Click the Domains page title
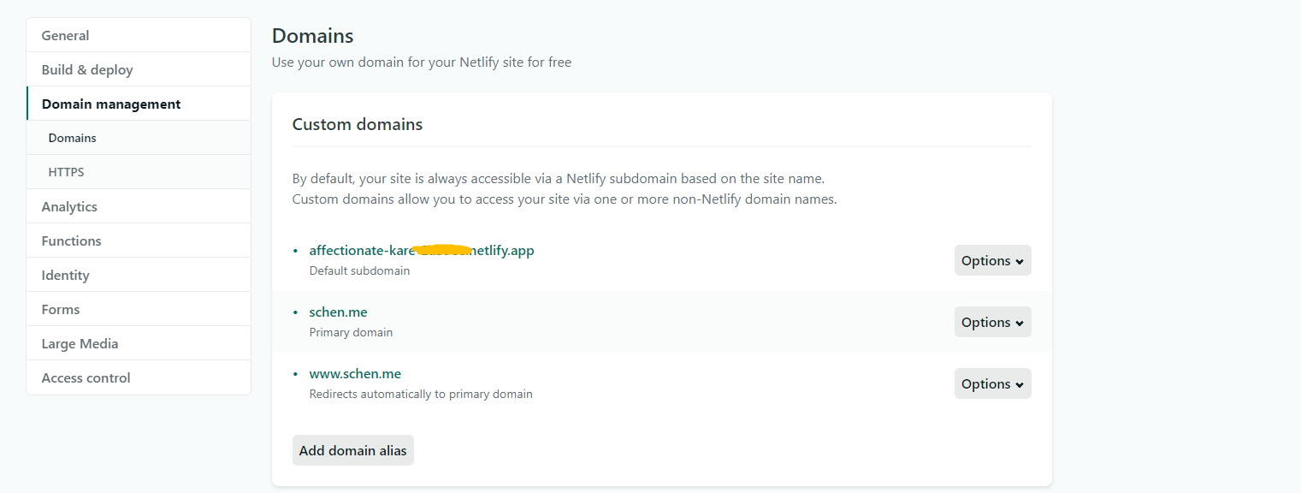 [x=312, y=36]
